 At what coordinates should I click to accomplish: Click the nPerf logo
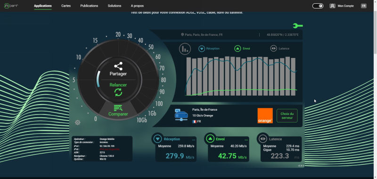click(11, 6)
